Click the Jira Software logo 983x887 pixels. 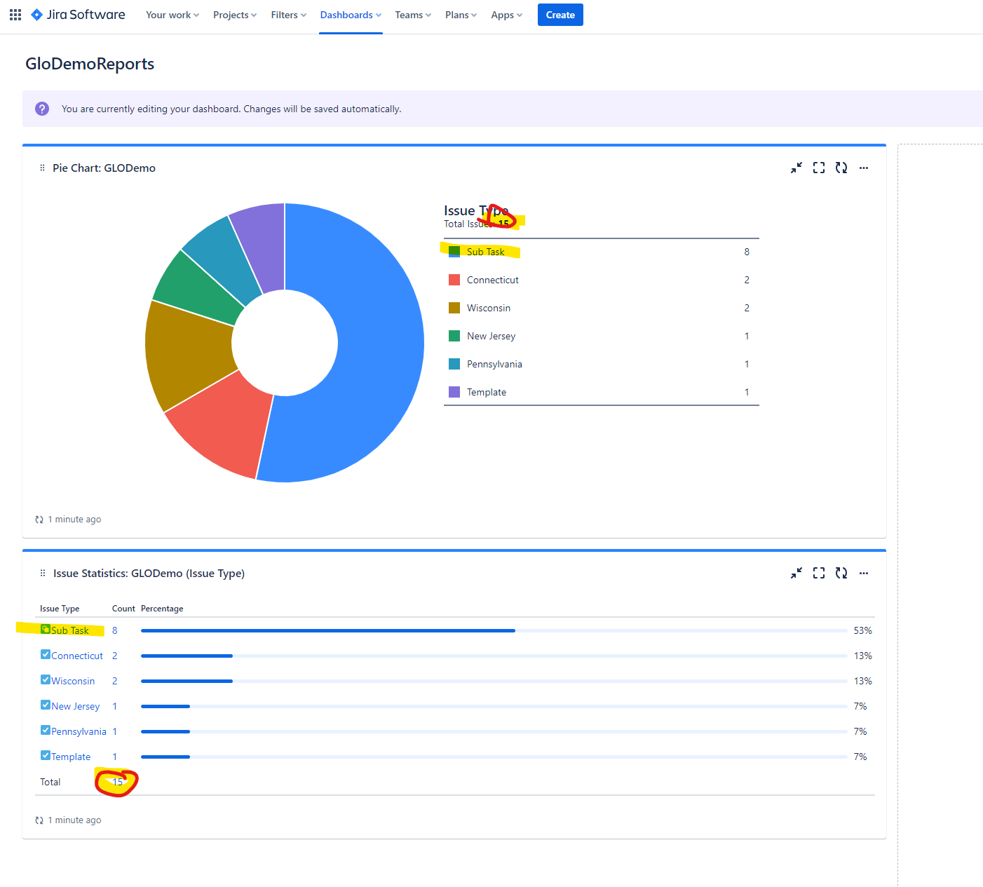[77, 14]
